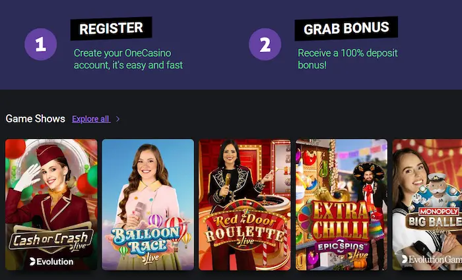Open the Cash or Crash Live game
This screenshot has height=280, width=462.
(51, 204)
